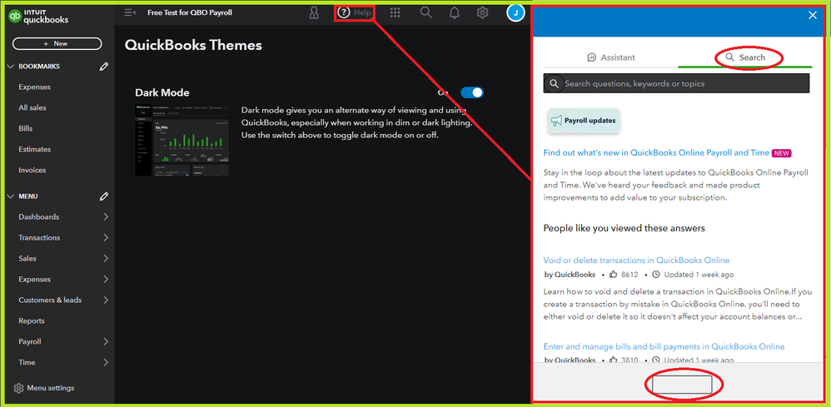Open Reports in the menu
The width and height of the screenshot is (831, 407).
[x=32, y=320]
